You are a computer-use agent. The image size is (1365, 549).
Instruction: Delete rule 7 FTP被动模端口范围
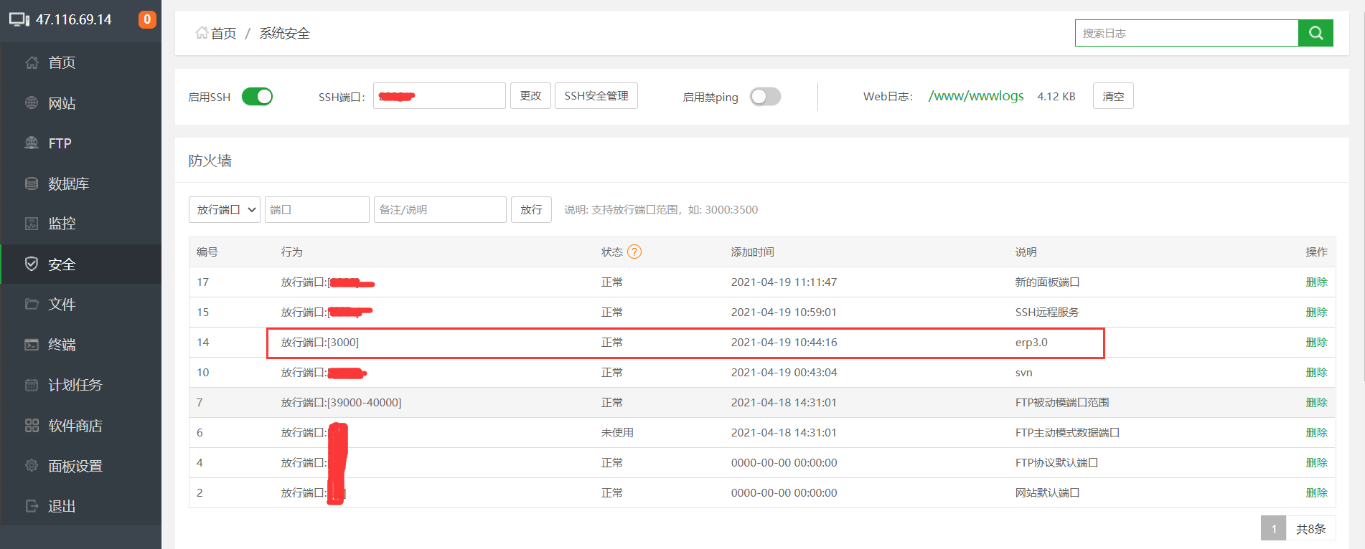click(1316, 402)
